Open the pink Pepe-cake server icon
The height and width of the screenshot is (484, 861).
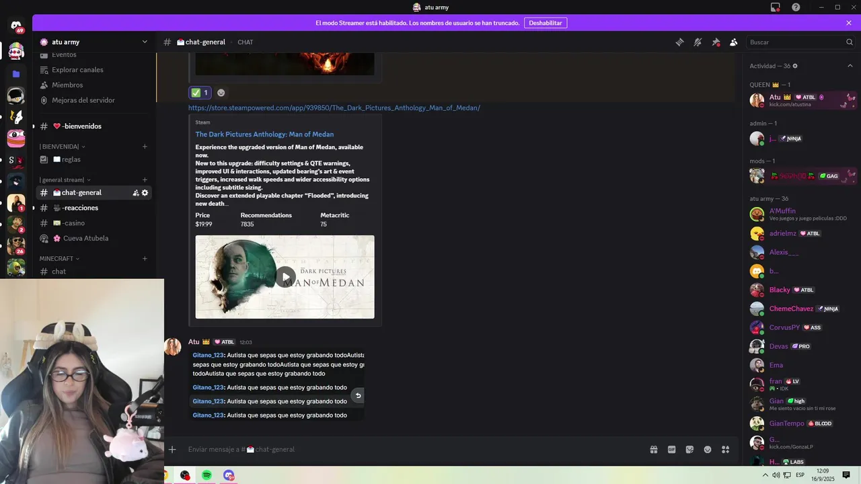[x=16, y=138]
